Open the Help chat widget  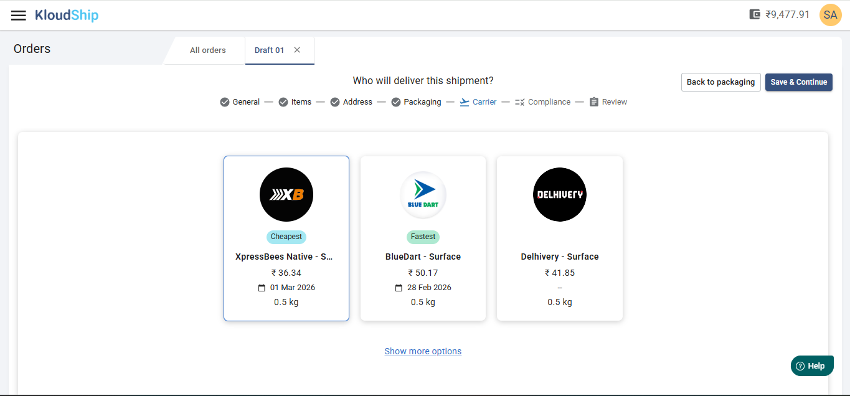[x=812, y=366]
